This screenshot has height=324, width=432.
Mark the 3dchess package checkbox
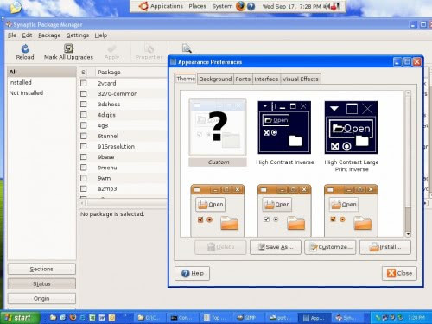point(84,105)
